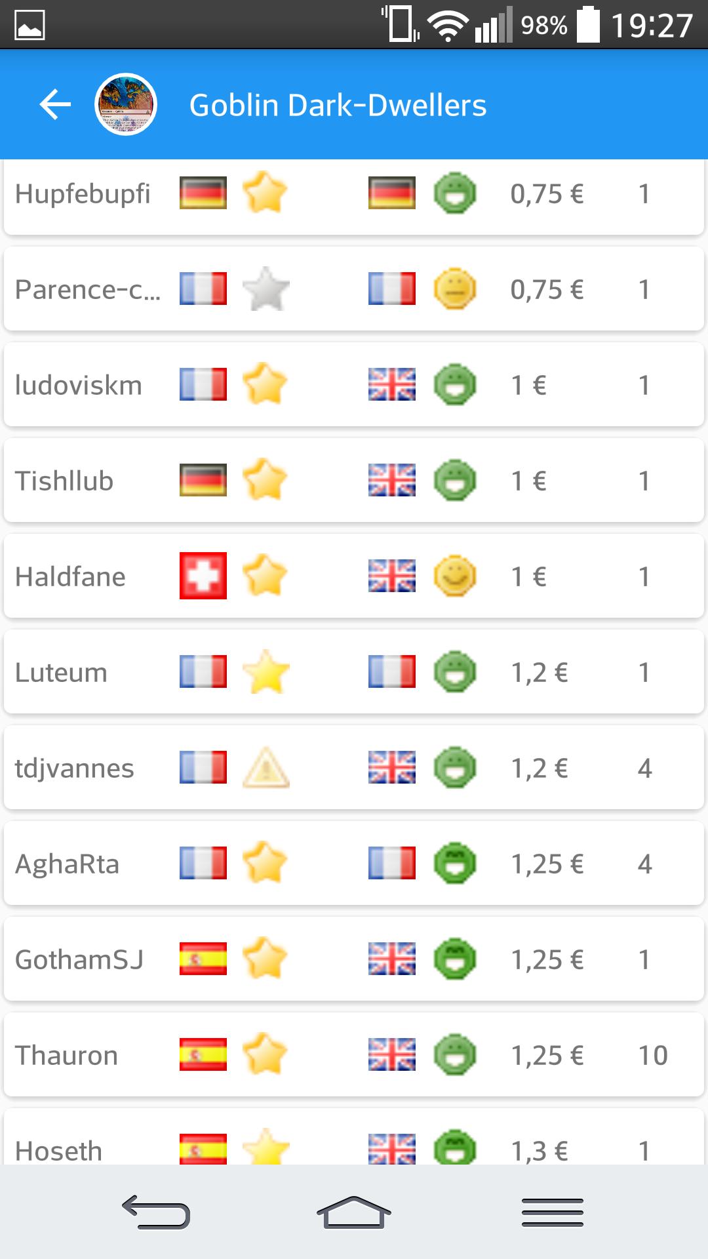708x1259 pixels.
Task: Open the Android menu navigation button
Action: (552, 1212)
